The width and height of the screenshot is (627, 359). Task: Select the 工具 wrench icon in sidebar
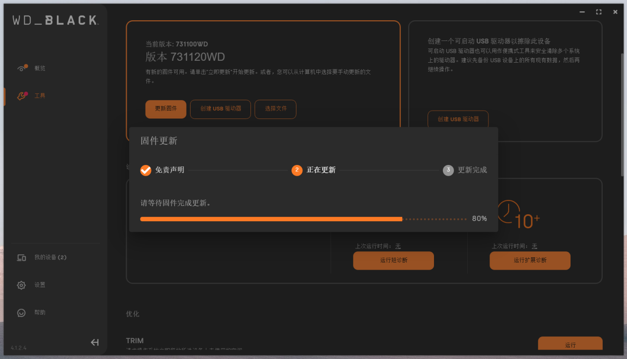22,96
